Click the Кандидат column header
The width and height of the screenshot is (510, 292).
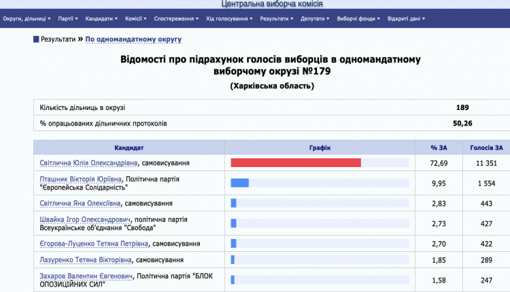coord(129,148)
